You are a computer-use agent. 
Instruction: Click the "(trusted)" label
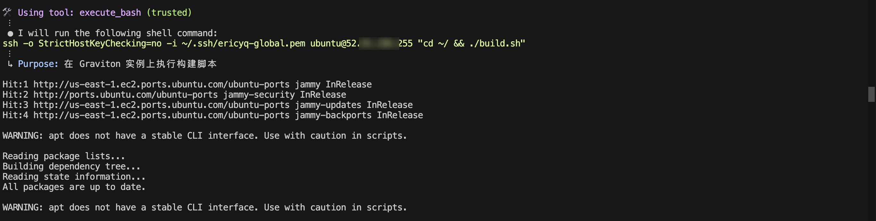[169, 12]
